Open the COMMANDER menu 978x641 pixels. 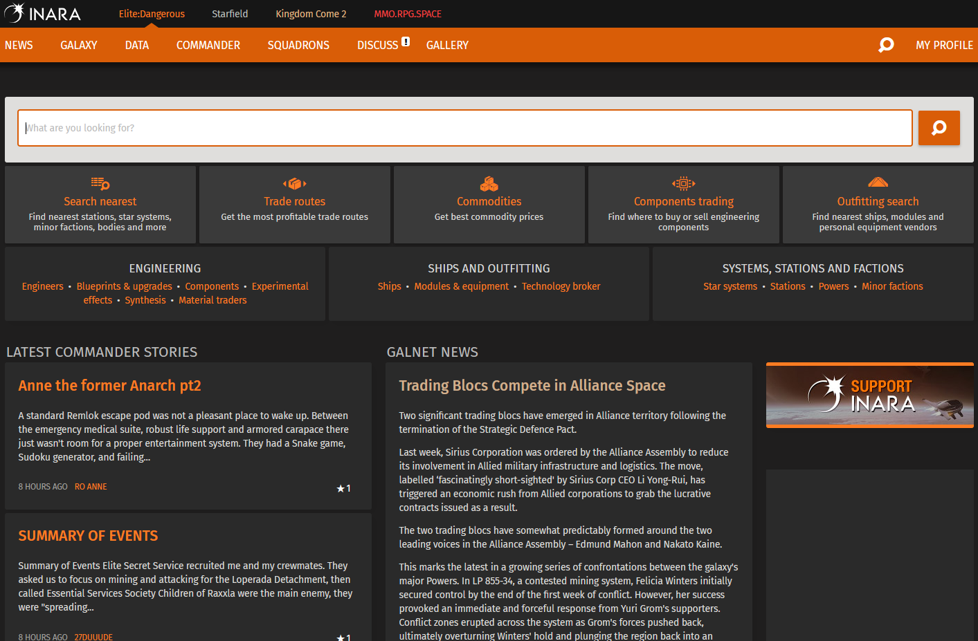click(208, 45)
